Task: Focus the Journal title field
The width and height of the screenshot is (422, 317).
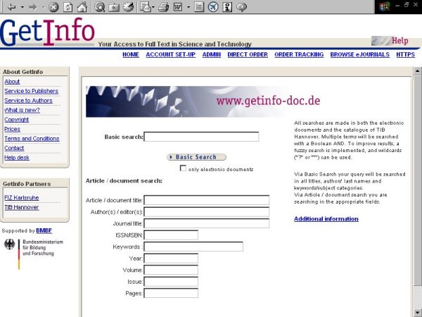Action: click(206, 223)
